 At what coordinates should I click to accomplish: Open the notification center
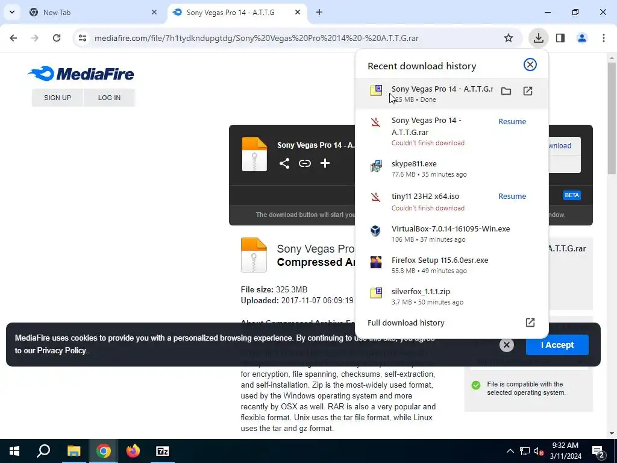598,452
